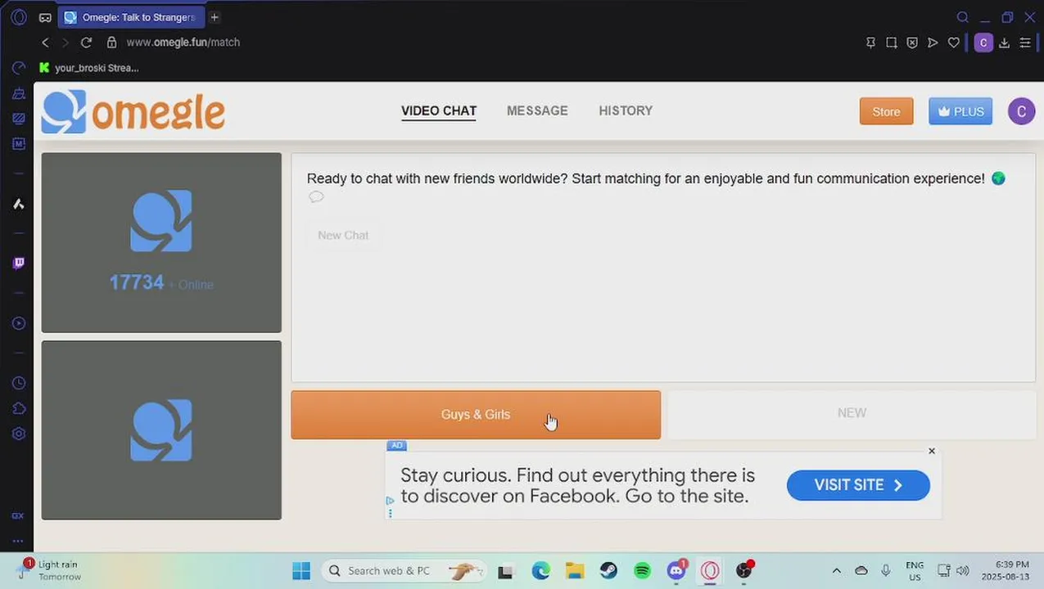Image resolution: width=1044 pixels, height=589 pixels.
Task: Click the New Chat button
Action: pyautogui.click(x=343, y=235)
